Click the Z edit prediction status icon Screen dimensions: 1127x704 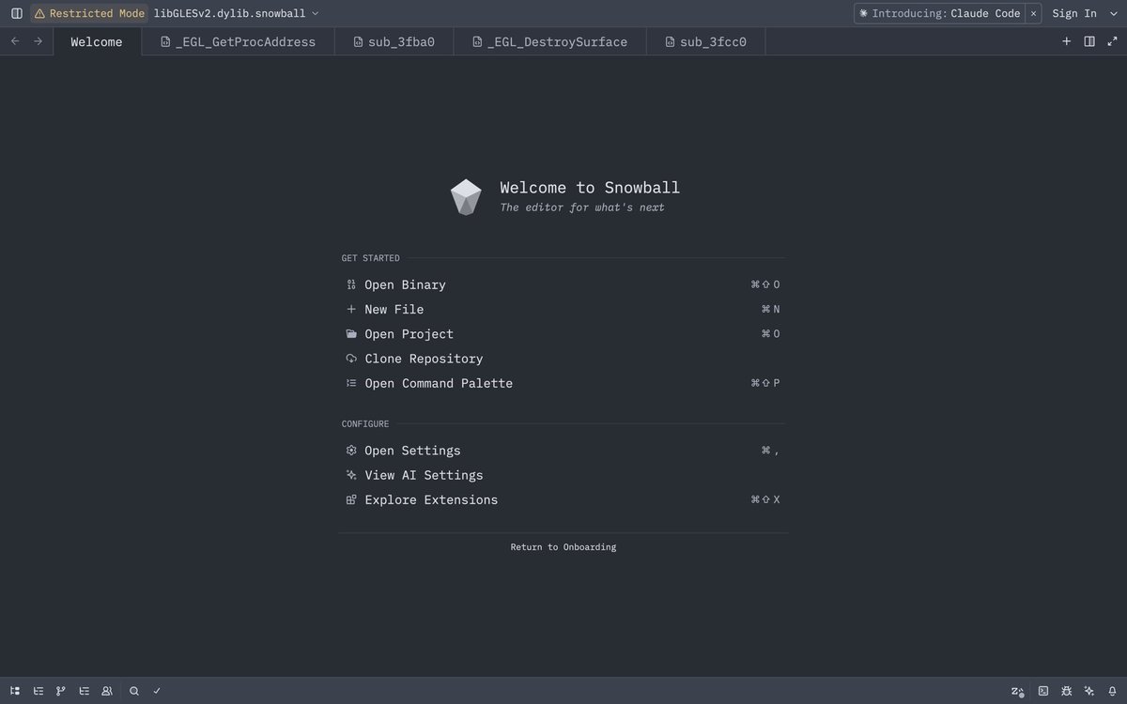coord(1017,691)
